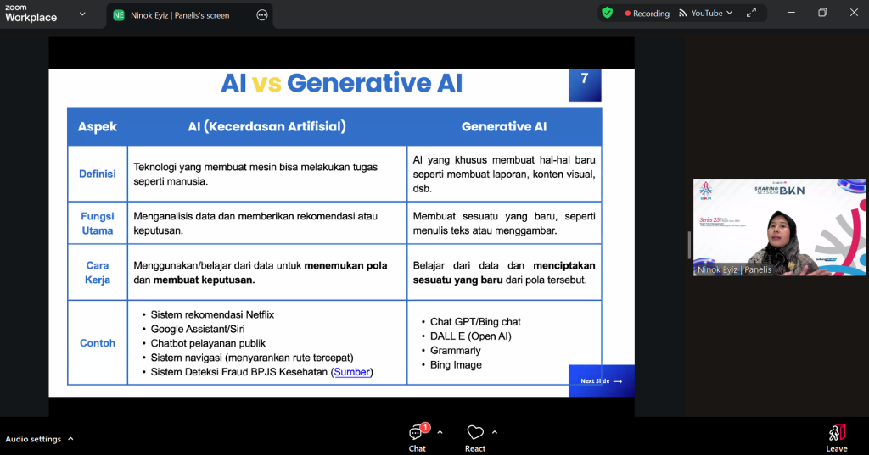Click 'Sistem navigasi (menyarankan rute tercepat)' bullet

coord(252,358)
